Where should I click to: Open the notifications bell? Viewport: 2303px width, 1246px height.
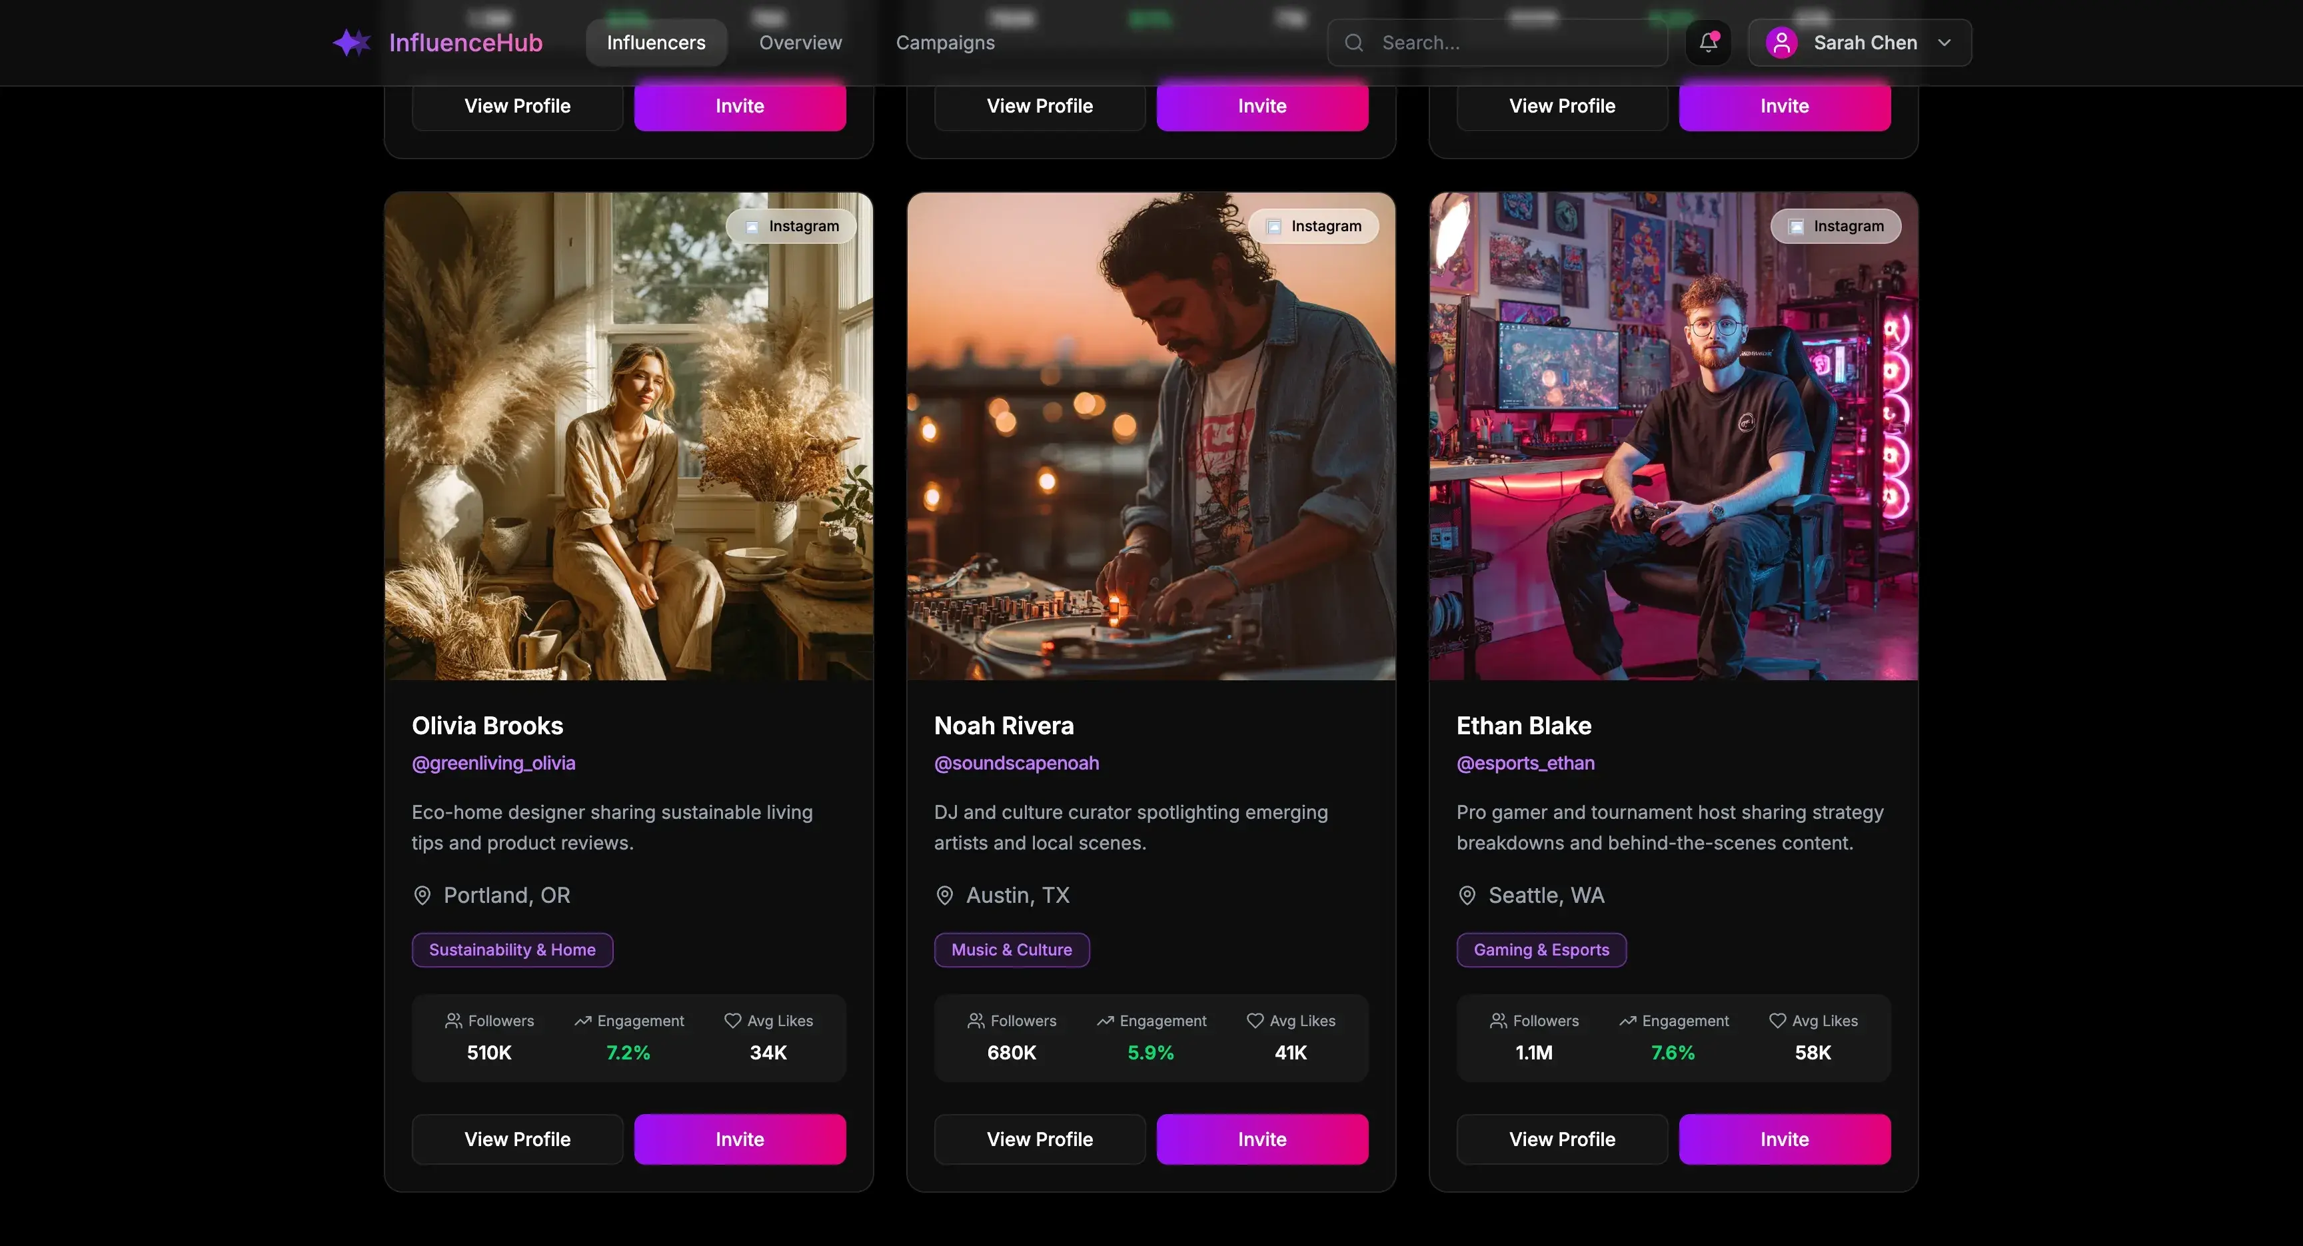click(x=1707, y=42)
